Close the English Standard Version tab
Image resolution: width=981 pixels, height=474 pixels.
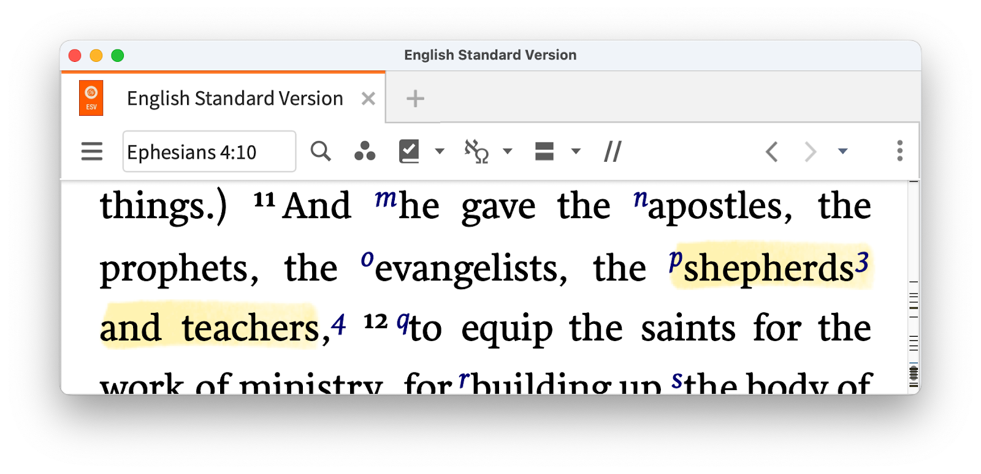tap(368, 99)
